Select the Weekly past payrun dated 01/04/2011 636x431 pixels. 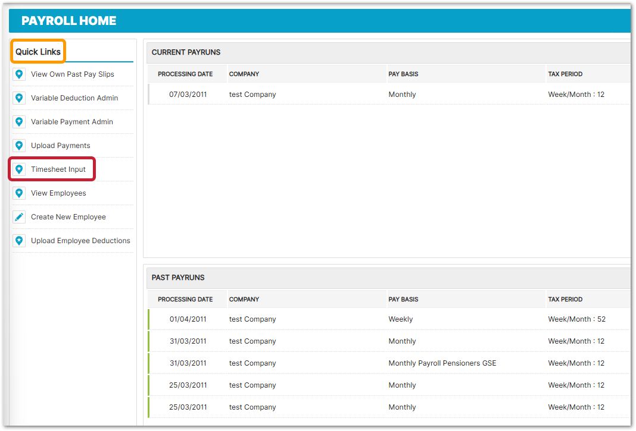pyautogui.click(x=188, y=319)
